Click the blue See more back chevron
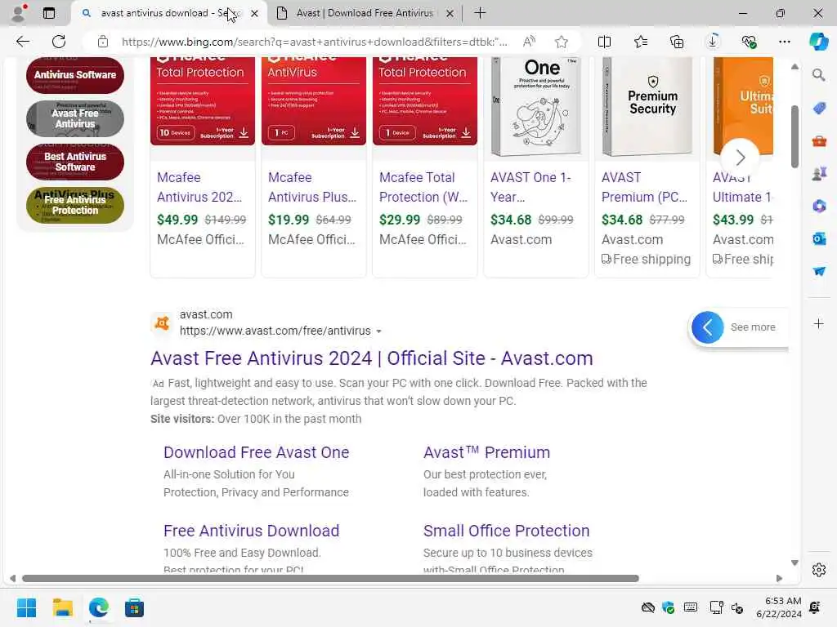This screenshot has width=837, height=627. tap(707, 327)
